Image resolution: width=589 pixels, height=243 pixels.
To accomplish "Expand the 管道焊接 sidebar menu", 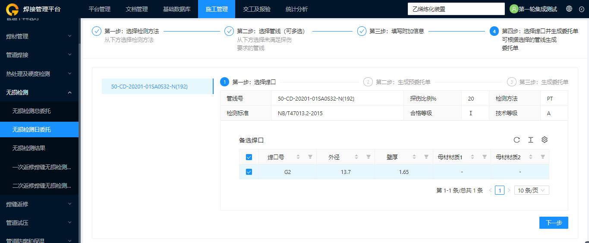I will 39,55.
